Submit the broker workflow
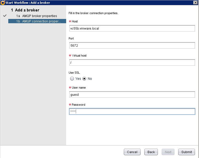Screen dimensions: 199x158 (x=186, y=152)
